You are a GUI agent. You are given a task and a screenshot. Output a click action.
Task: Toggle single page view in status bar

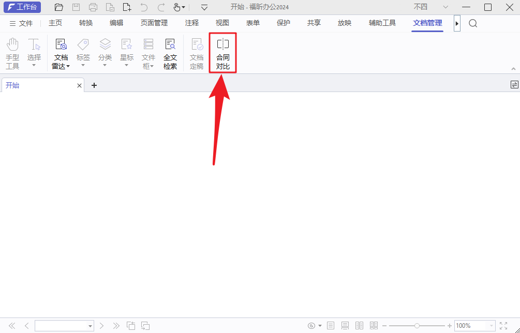[x=331, y=326]
